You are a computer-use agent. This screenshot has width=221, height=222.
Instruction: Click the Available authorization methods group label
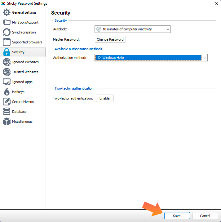point(78,49)
